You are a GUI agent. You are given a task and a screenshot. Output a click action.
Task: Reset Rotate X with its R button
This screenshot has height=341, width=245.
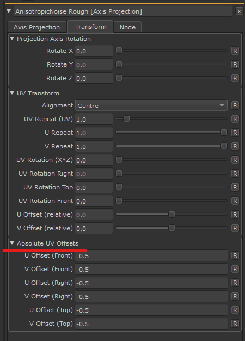pyautogui.click(x=235, y=51)
